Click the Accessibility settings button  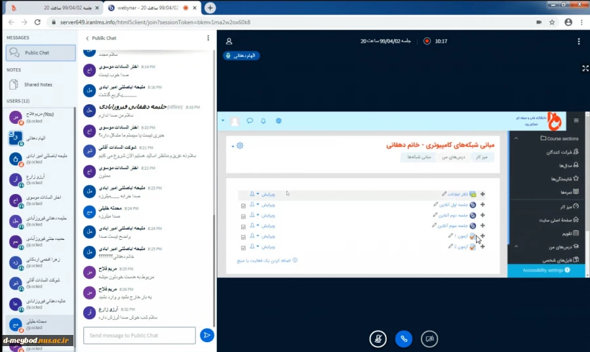pos(546,271)
